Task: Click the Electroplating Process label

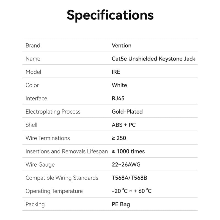Action: (x=53, y=112)
